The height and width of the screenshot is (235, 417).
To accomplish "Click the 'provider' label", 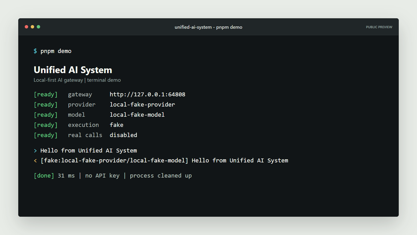I will (x=82, y=105).
